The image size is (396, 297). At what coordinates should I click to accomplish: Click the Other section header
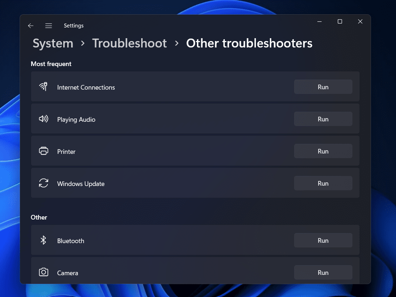(x=39, y=217)
